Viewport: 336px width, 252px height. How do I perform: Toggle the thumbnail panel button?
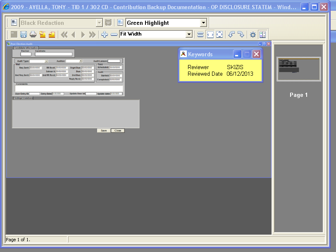tap(262, 34)
